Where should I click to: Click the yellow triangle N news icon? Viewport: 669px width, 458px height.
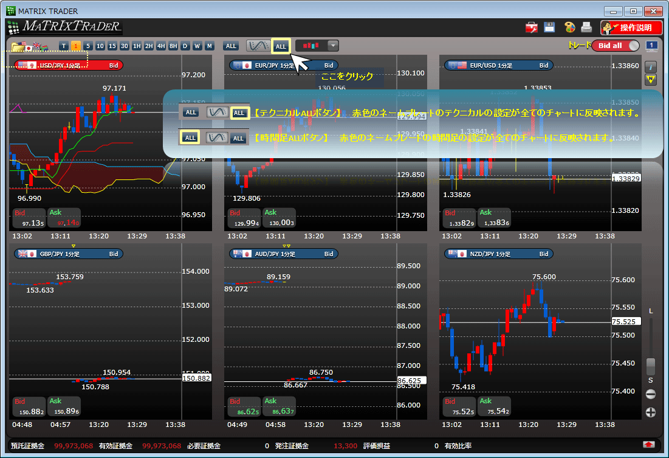coord(650,80)
